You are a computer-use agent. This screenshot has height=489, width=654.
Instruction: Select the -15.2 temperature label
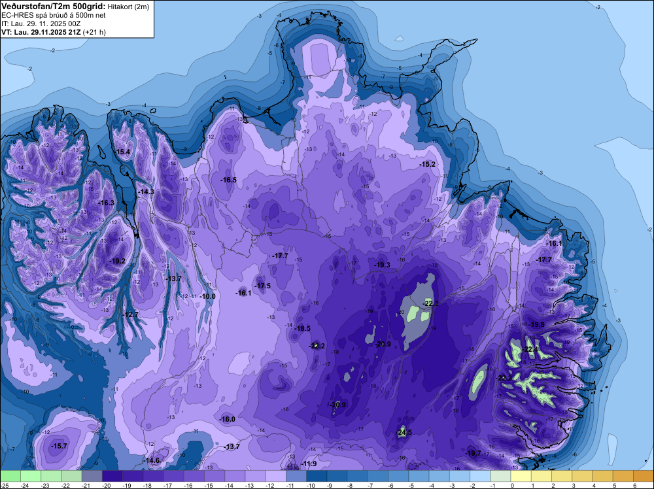pyautogui.click(x=427, y=164)
